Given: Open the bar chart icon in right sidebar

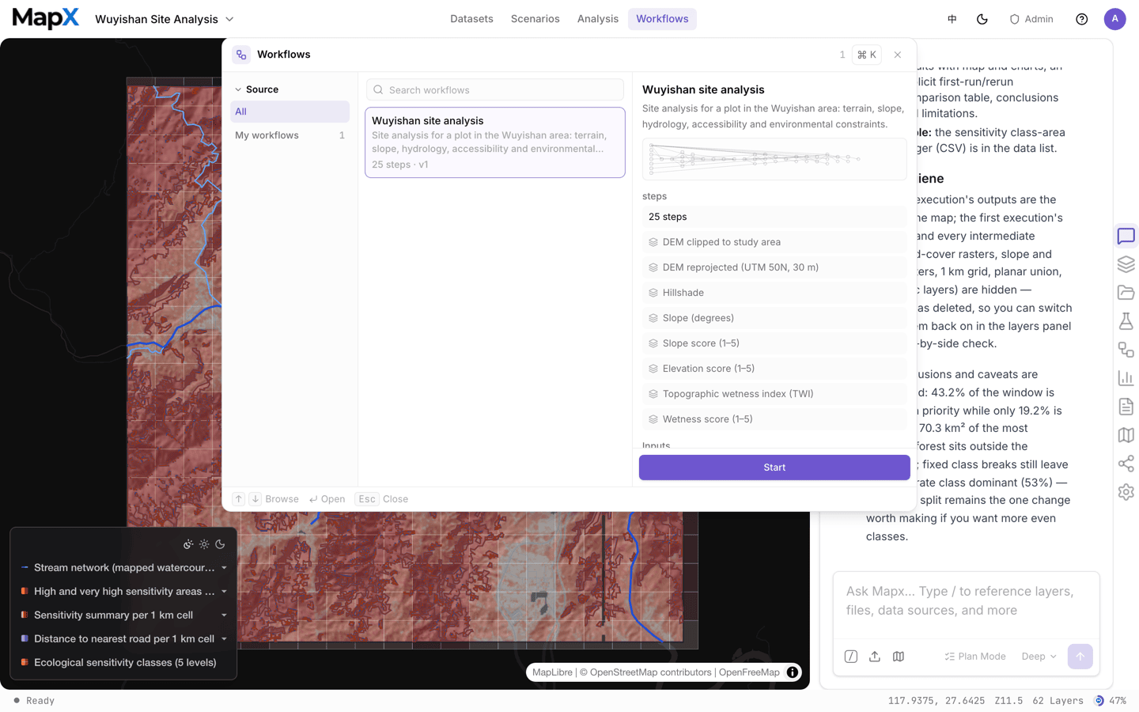Looking at the screenshot, I should click(x=1126, y=378).
